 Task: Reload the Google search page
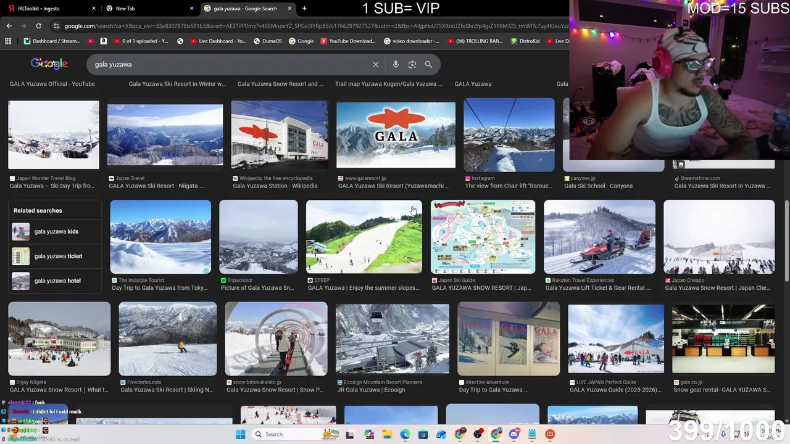(x=38, y=26)
